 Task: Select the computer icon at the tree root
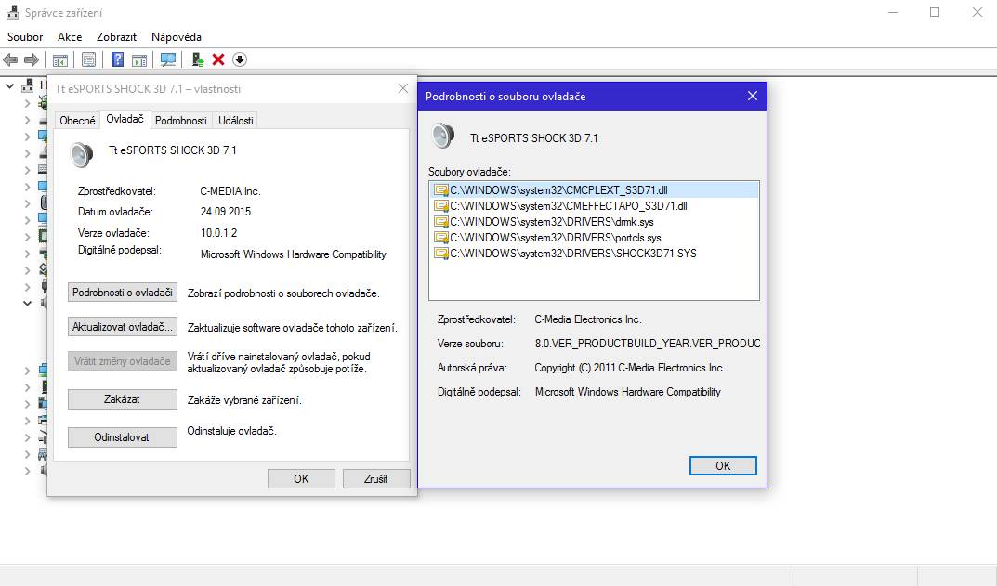pos(28,85)
